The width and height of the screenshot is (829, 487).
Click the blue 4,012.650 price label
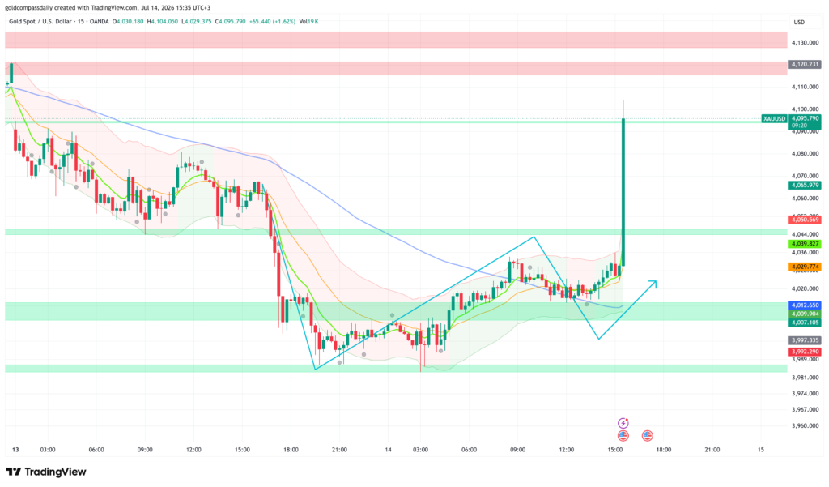click(805, 305)
